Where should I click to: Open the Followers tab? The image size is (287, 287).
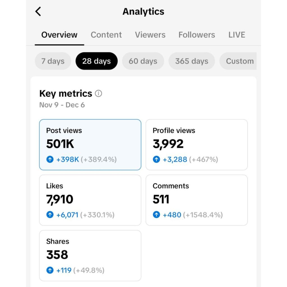[x=196, y=35]
